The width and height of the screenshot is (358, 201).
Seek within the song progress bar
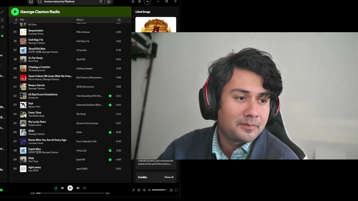pos(70,193)
